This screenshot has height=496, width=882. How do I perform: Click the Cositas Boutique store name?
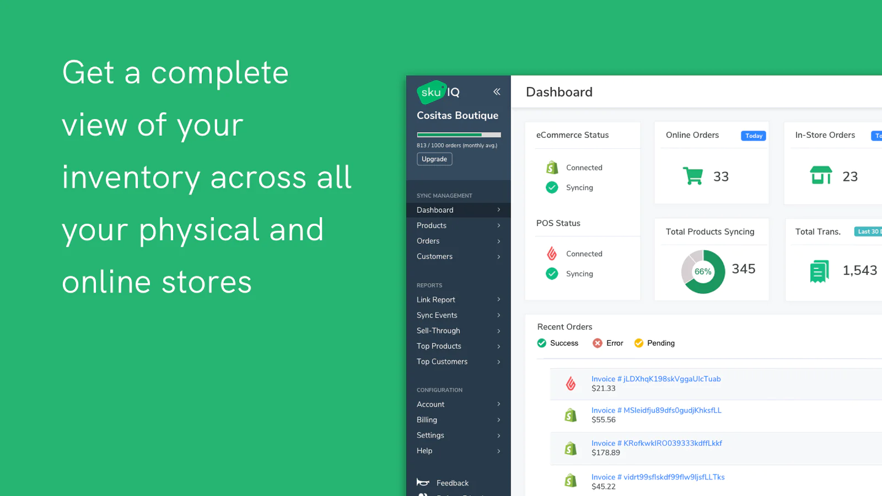[458, 115]
